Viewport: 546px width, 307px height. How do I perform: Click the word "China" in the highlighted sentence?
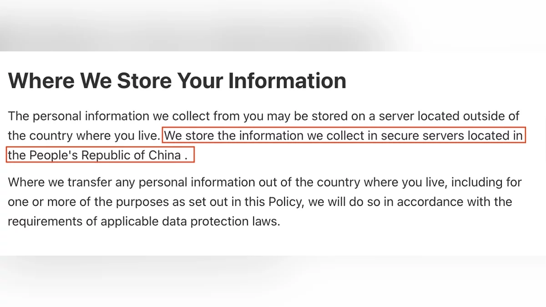pos(165,155)
